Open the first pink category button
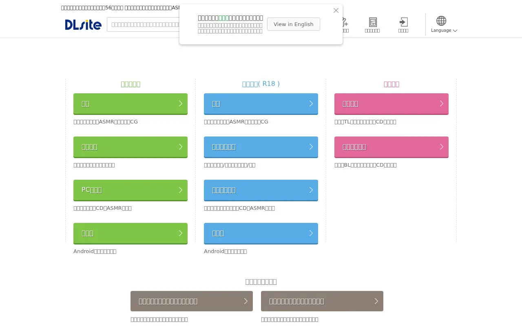The image size is (522, 326). pos(391,104)
